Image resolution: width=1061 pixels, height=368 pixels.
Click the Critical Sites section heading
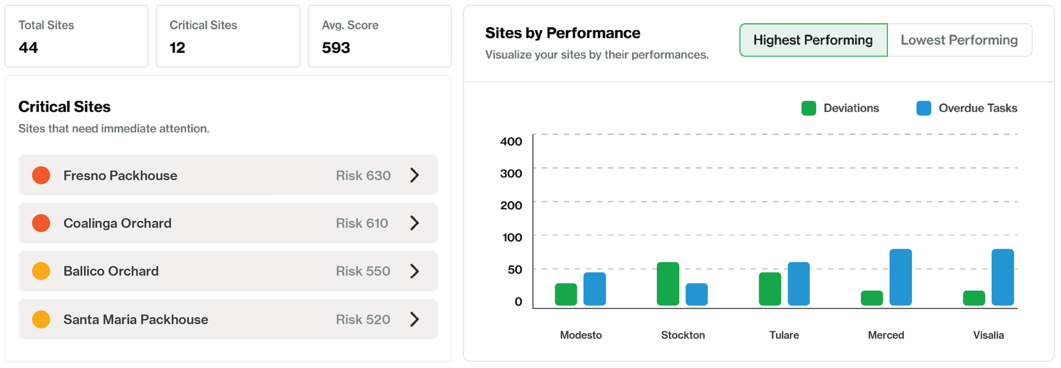(x=64, y=107)
